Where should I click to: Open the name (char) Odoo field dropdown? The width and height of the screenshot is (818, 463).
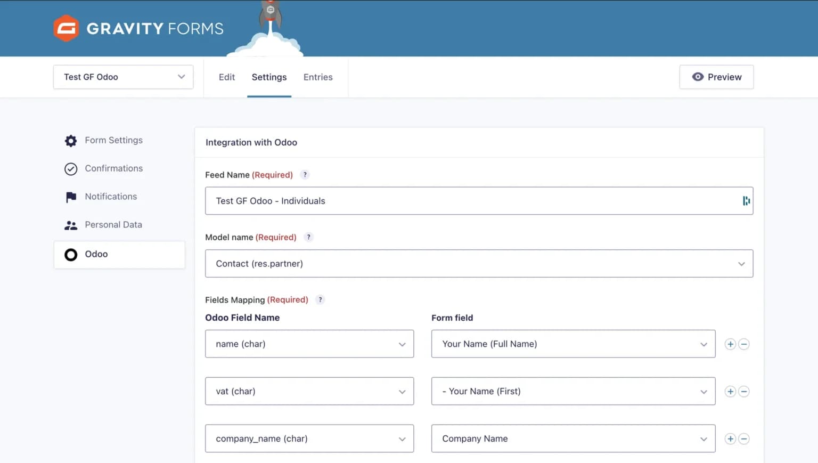309,344
